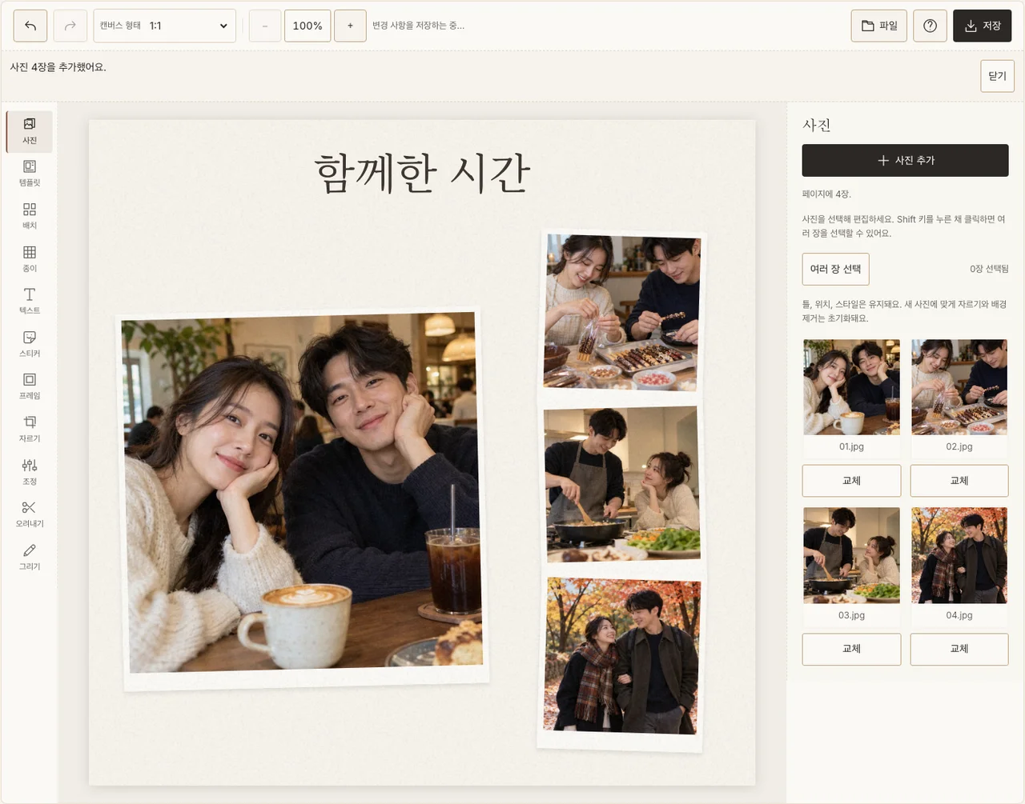
Task: Click the 0장 선택됨 selection count text
Action: click(x=989, y=269)
